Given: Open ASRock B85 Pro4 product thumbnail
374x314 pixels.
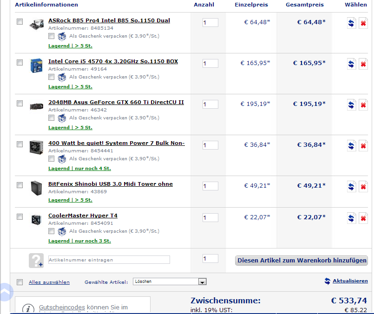Looking at the screenshot, I should pos(37,24).
